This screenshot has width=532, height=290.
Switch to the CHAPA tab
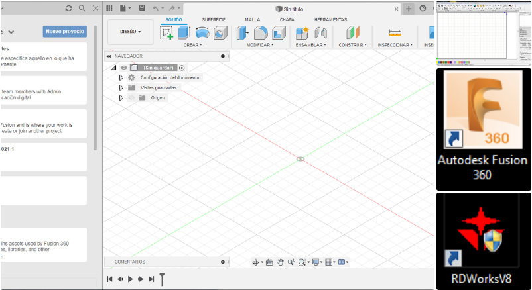click(x=287, y=20)
